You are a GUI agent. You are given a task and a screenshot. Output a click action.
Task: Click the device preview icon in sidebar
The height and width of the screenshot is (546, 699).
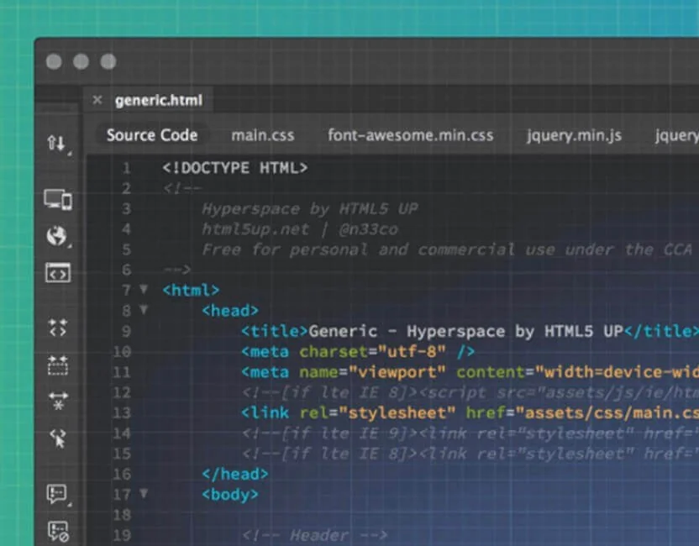(x=57, y=200)
